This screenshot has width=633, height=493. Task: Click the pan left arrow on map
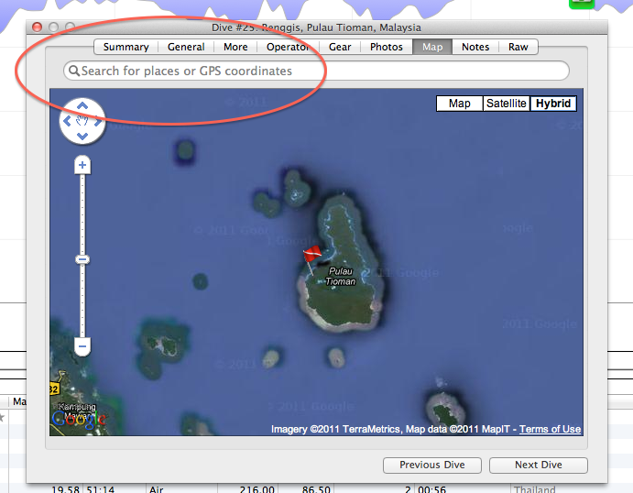click(67, 121)
